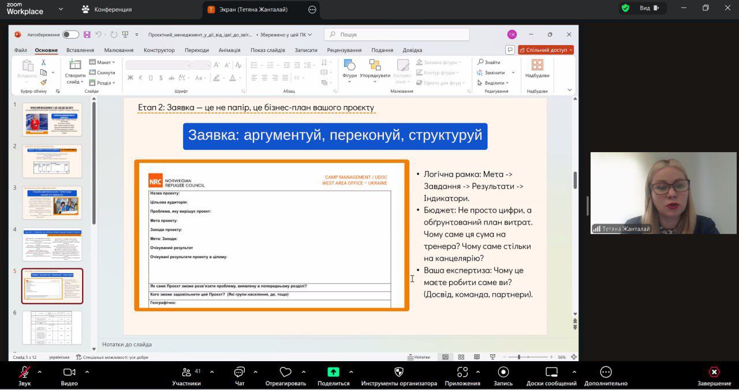The width and height of the screenshot is (739, 390).
Task: Select slide 3 thumbnail in slide panel
Action: [x=52, y=202]
